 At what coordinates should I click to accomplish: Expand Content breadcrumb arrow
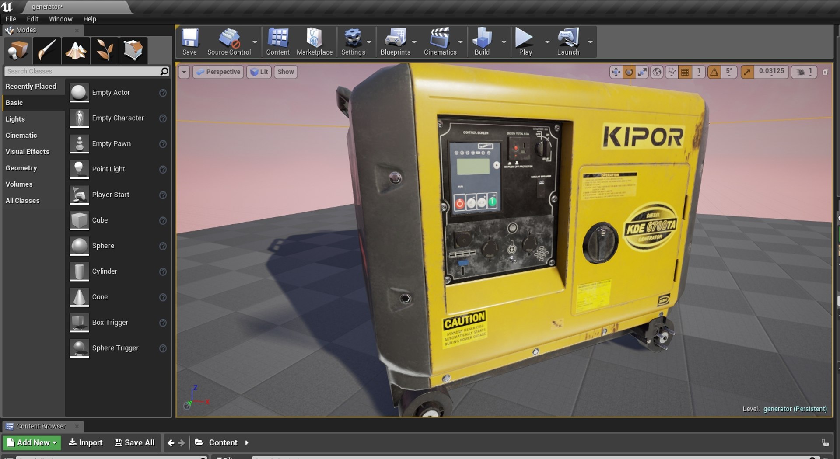pyautogui.click(x=247, y=443)
